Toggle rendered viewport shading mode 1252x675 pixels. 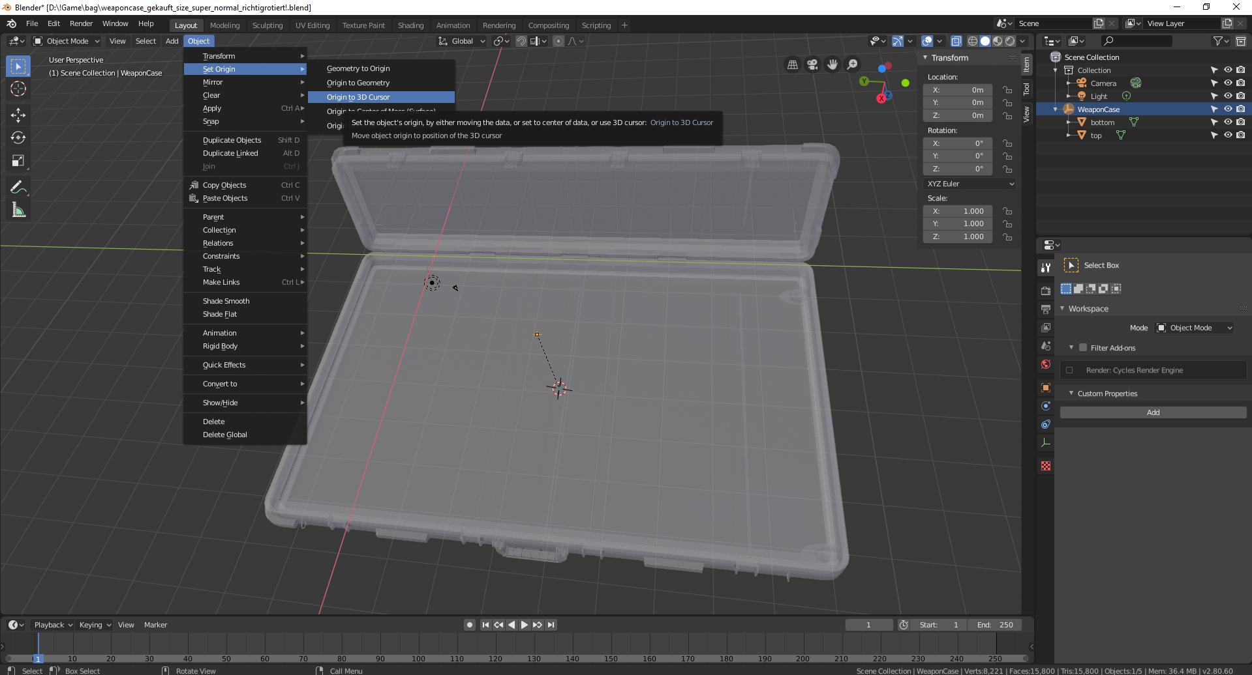[1009, 40]
